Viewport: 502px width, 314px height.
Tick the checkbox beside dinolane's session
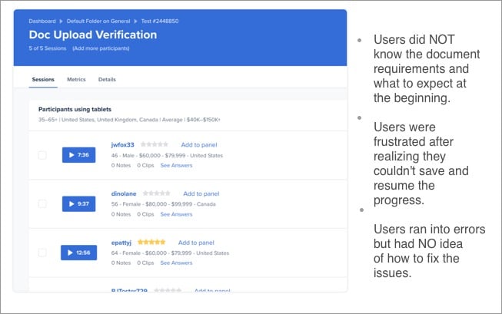coord(42,203)
